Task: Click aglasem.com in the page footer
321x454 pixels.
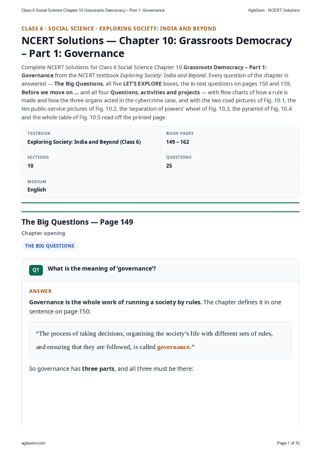Action: [x=33, y=443]
